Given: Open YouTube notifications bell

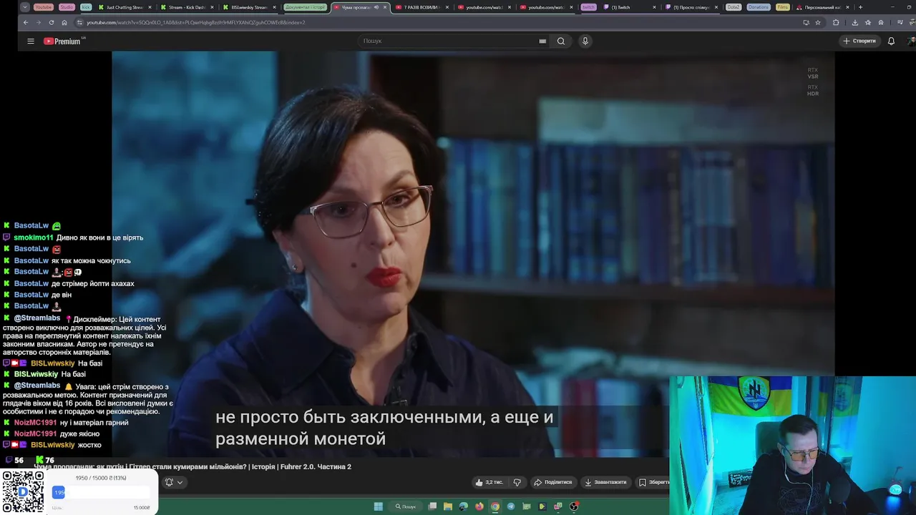Looking at the screenshot, I should (891, 41).
